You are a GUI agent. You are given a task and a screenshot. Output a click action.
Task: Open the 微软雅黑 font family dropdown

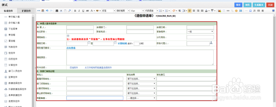point(123,11)
